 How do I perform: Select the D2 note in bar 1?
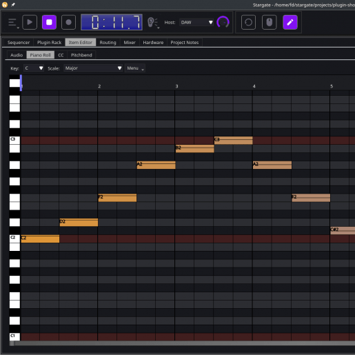[79, 223]
